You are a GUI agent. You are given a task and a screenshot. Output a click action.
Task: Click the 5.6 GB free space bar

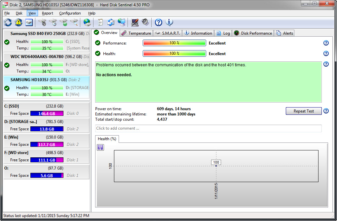[x=47, y=175]
